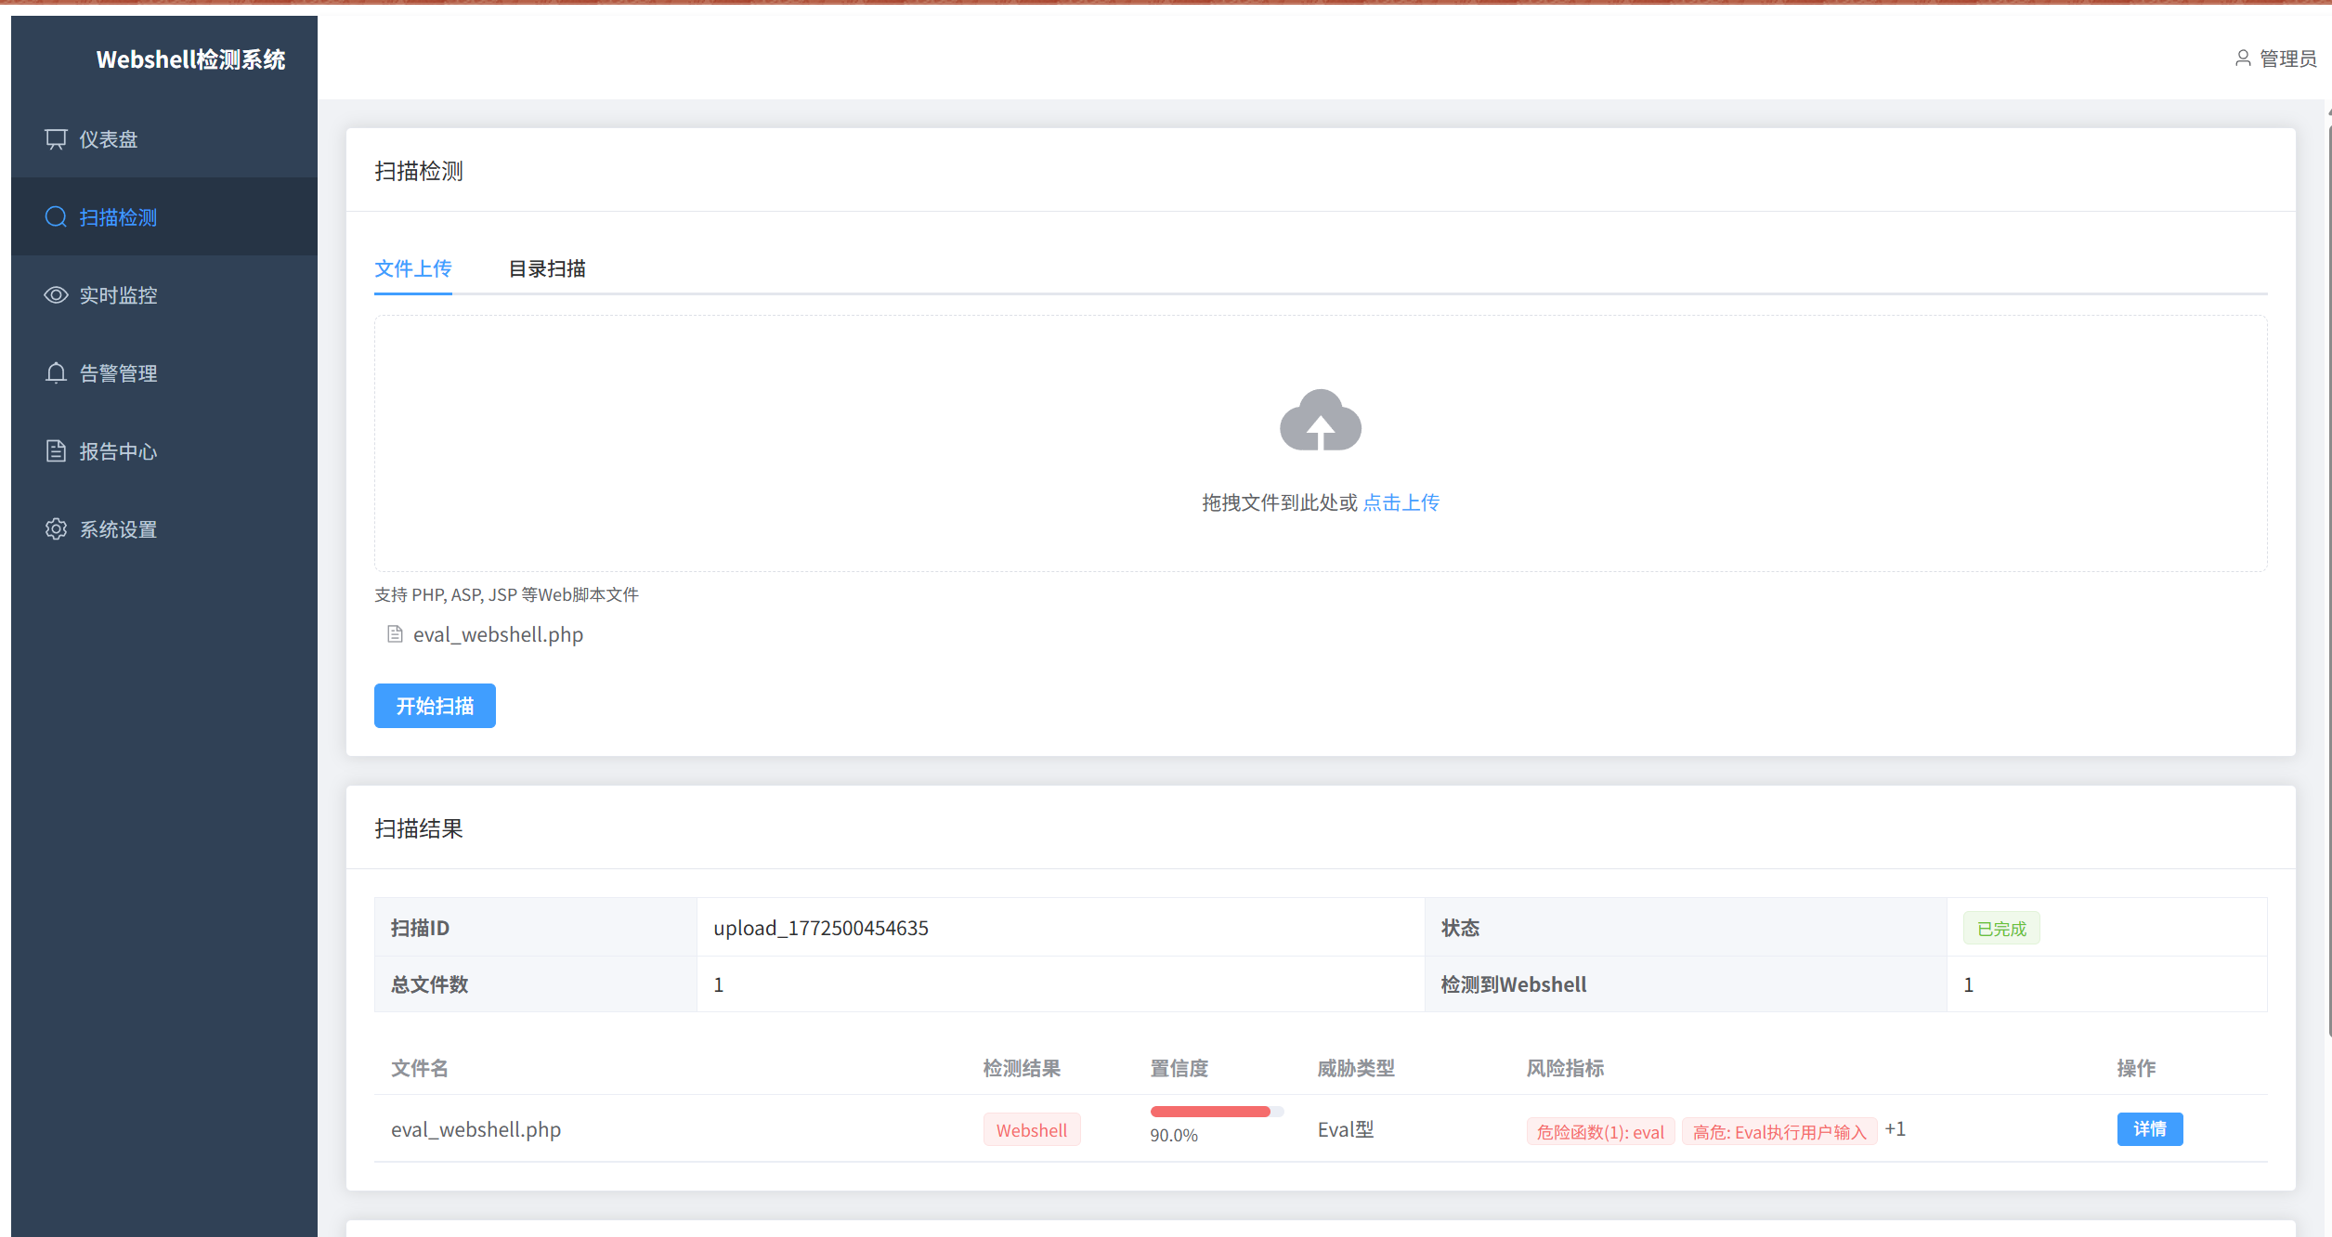This screenshot has width=2332, height=1237.
Task: Click the 90.0% confidence progress bar
Action: coord(1216,1112)
